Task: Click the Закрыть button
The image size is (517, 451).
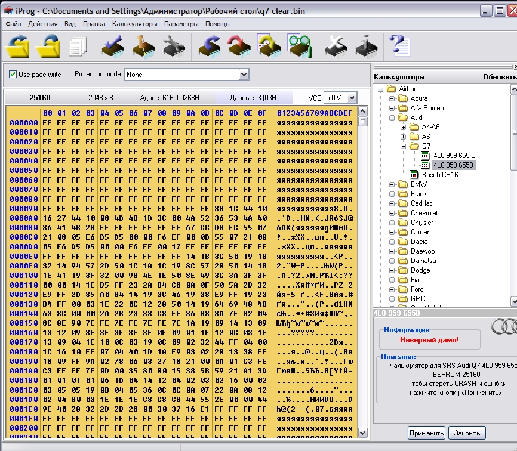Action: pos(467,433)
